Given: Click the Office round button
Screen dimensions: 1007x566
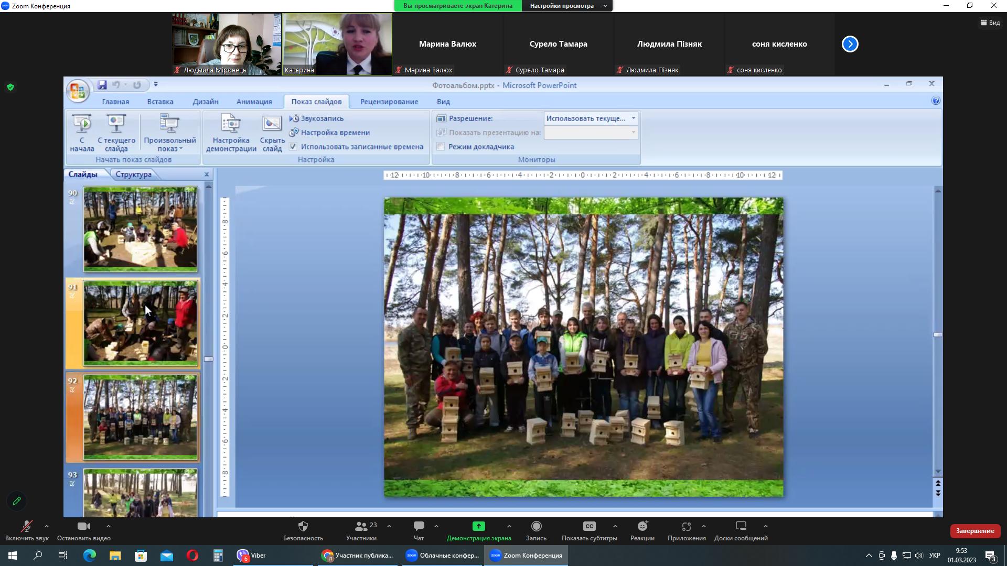Looking at the screenshot, I should click(x=78, y=91).
